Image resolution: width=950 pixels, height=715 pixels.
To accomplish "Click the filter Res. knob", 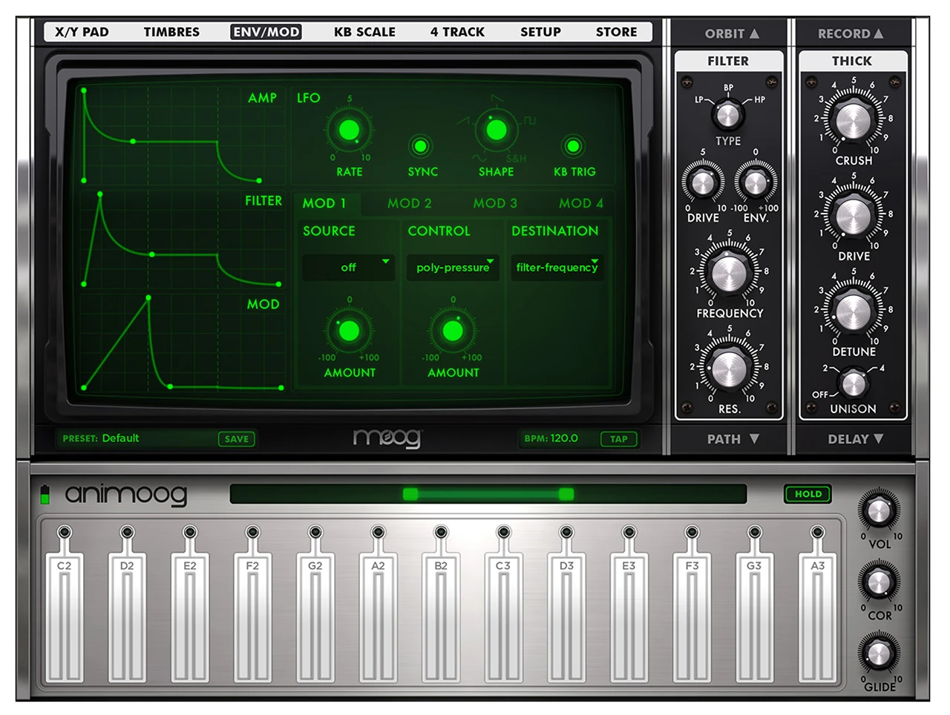I will click(x=729, y=369).
